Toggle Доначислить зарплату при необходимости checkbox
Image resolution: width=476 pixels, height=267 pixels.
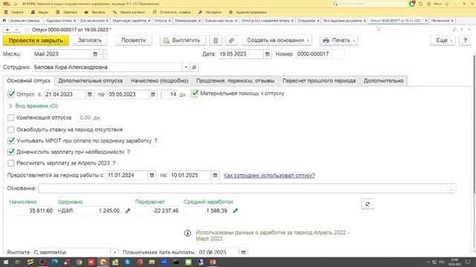click(11, 151)
